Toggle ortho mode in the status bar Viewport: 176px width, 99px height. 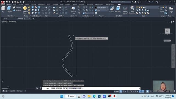tap(128, 91)
